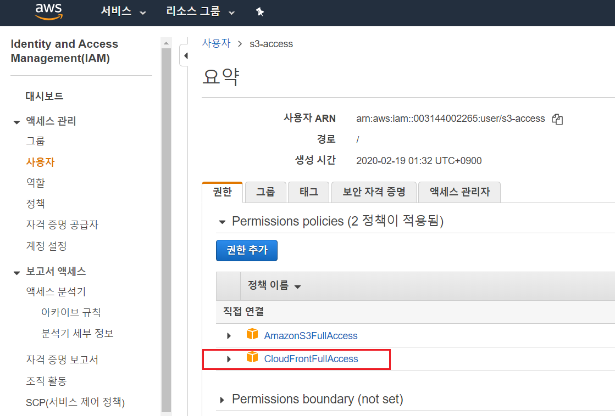Open 분석기 세부 정보 in sidebar

click(x=77, y=333)
